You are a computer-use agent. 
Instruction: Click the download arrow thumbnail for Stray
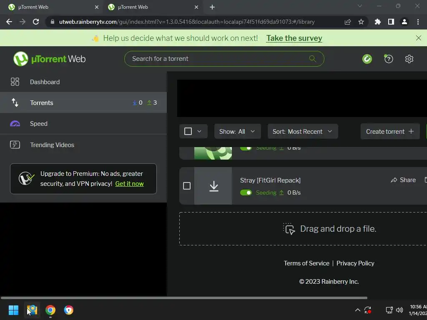[214, 186]
